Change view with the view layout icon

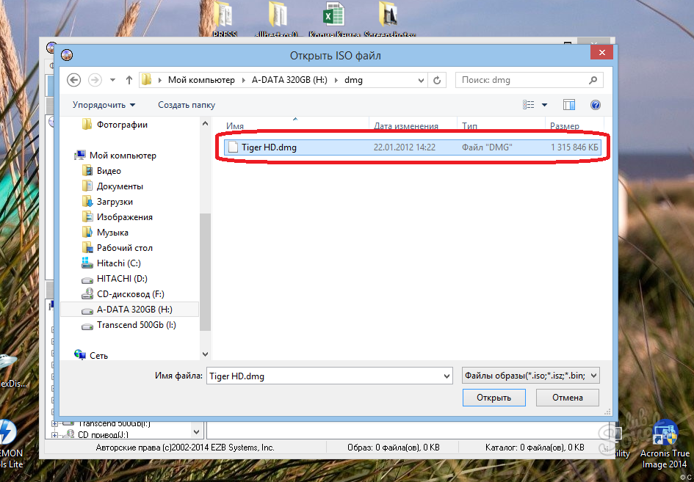pos(529,105)
